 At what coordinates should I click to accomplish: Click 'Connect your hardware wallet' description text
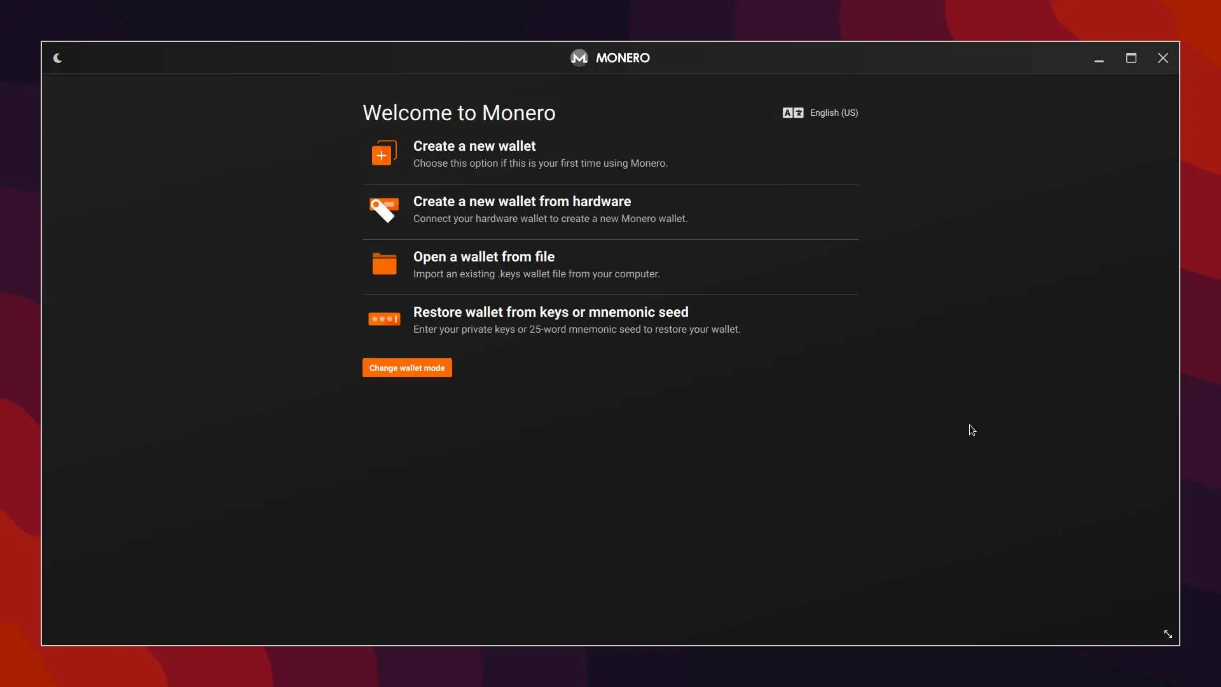click(550, 219)
